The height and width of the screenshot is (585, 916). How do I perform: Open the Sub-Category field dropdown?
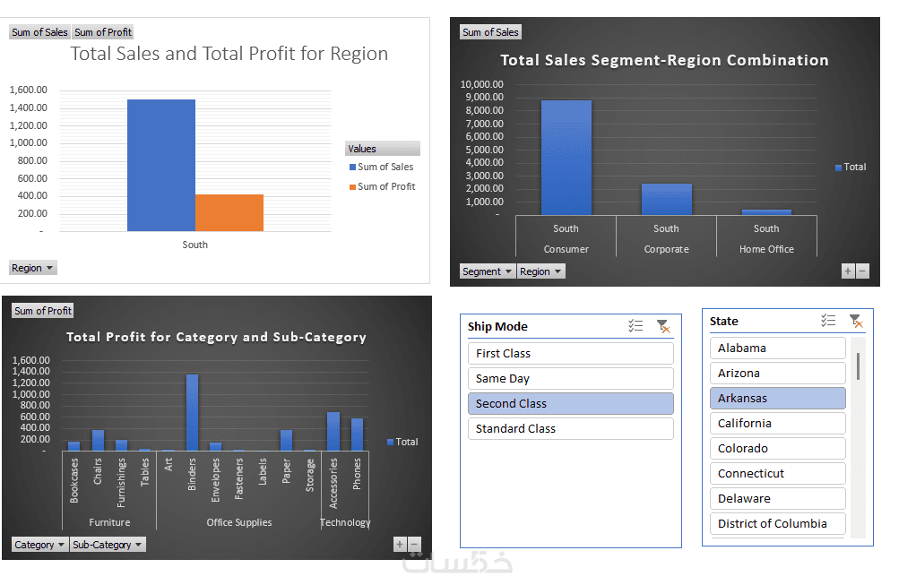pos(108,545)
